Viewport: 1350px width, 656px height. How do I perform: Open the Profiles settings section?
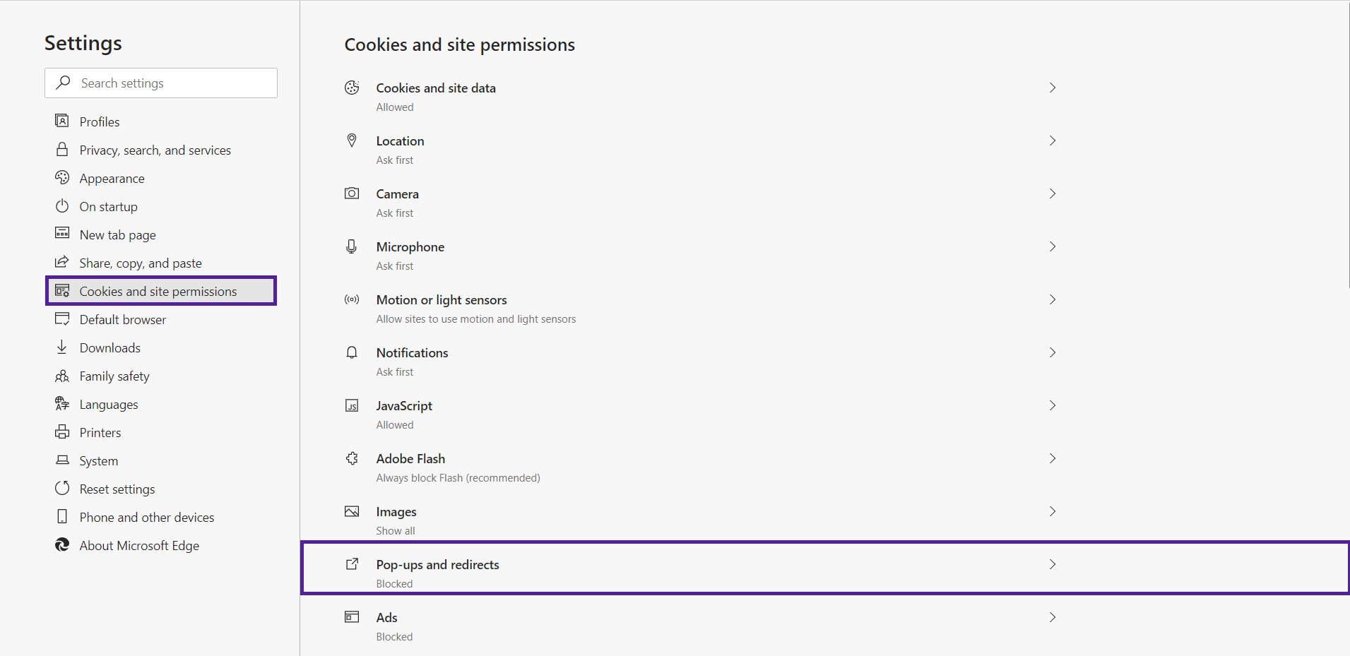(100, 121)
